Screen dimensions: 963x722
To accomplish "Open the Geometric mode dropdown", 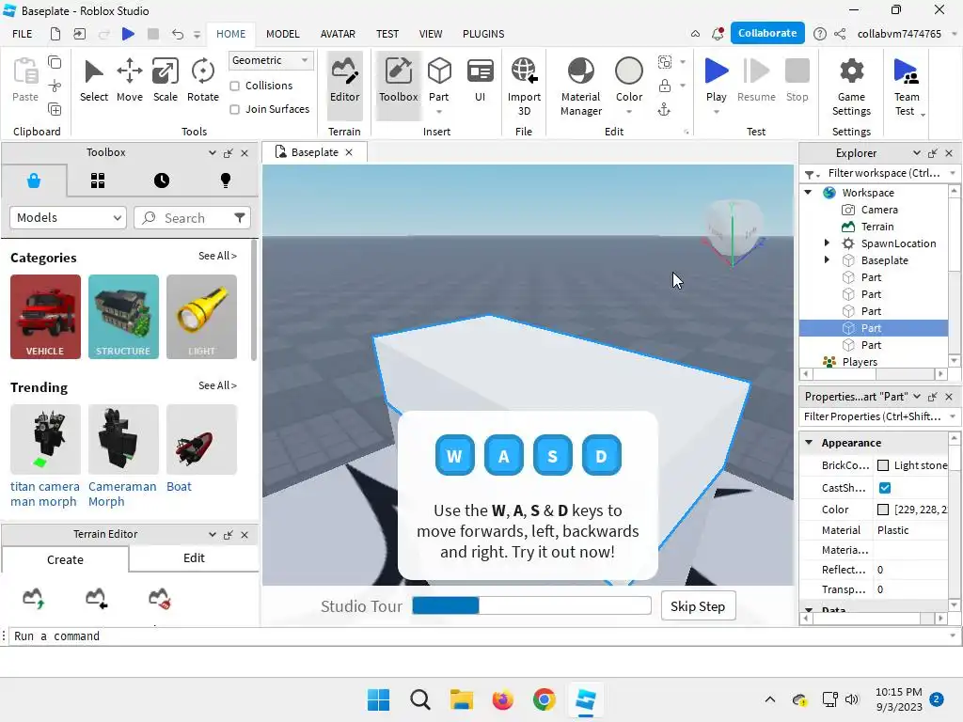I will (271, 60).
